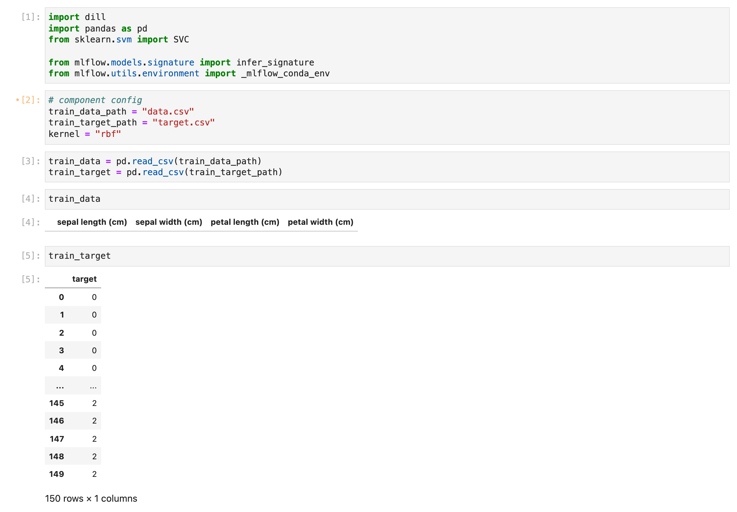Click the component config code cell [2]

[x=387, y=118]
